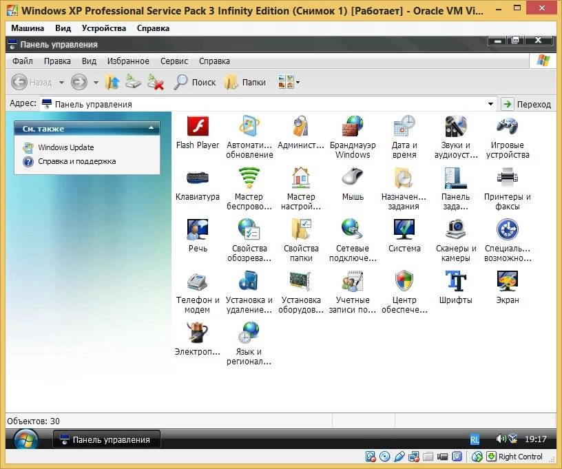Open the Экран display icon
The height and width of the screenshot is (469, 562).
507,281
